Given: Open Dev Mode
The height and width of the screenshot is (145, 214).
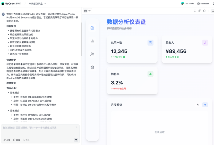Looking at the screenshot, I should (187, 4).
